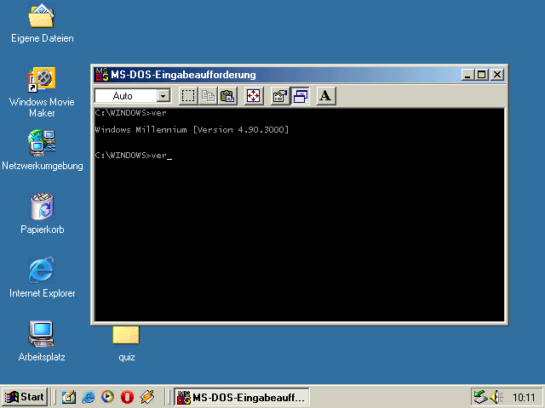545x408 pixels.
Task: Click the 10:11 taskbar clock
Action: pos(525,397)
